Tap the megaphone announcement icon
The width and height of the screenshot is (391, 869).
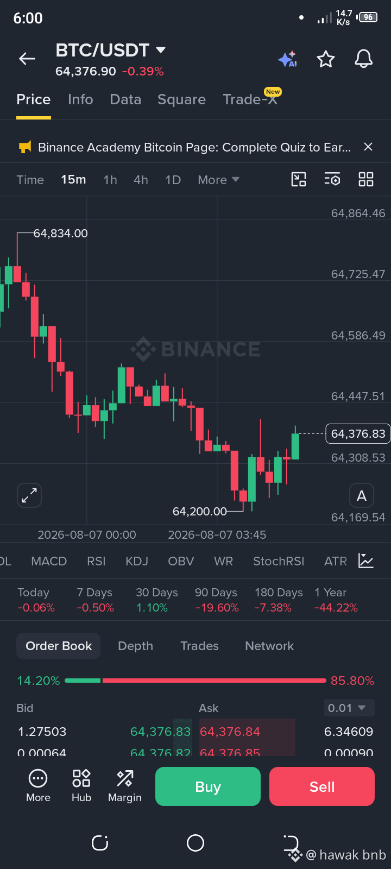tap(25, 147)
